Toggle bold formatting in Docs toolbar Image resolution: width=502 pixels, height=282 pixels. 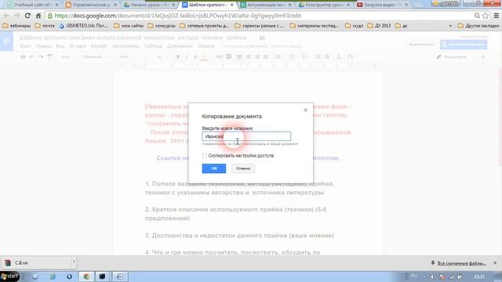point(178,57)
